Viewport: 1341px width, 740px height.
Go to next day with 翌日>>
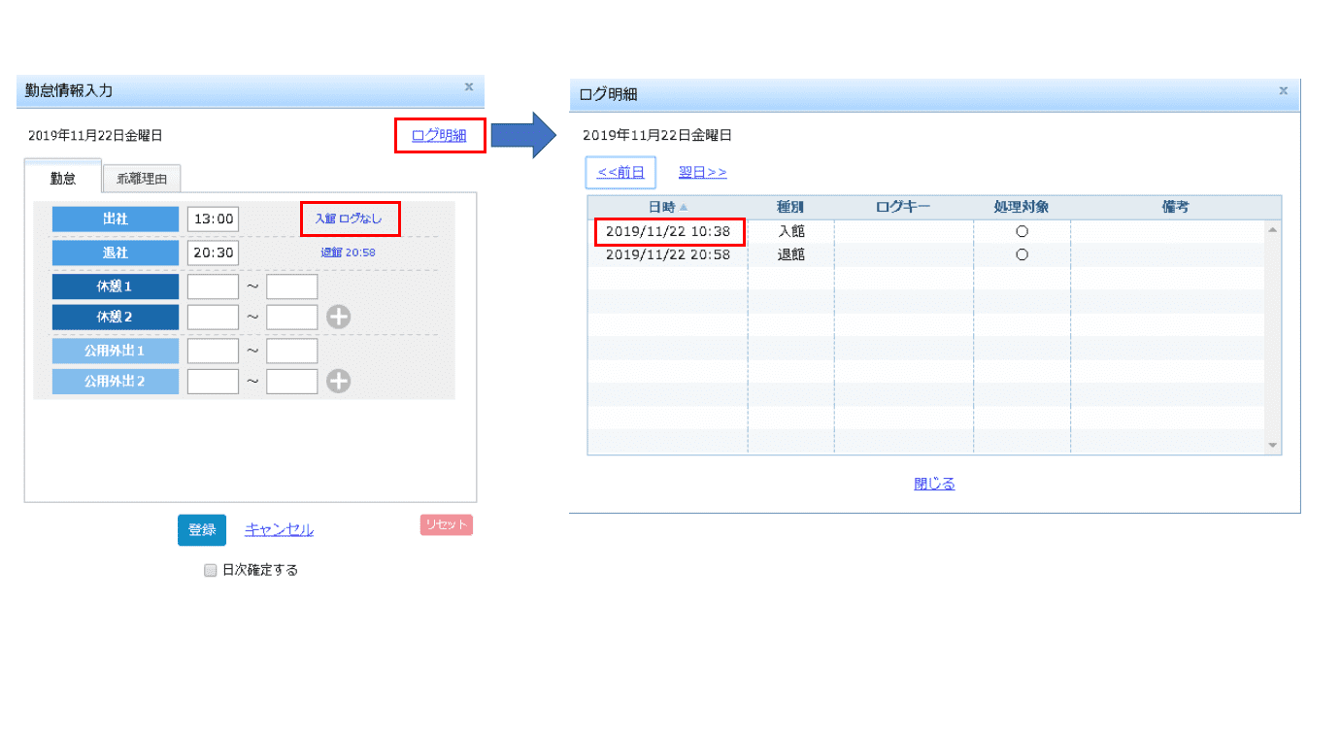(702, 173)
